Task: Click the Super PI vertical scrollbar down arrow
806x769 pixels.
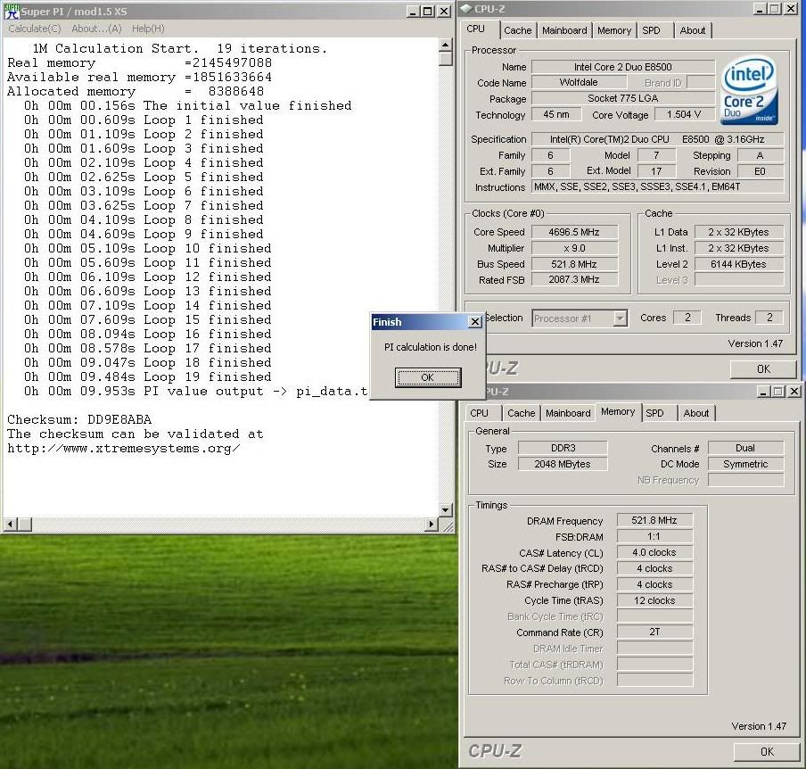Action: [445, 509]
